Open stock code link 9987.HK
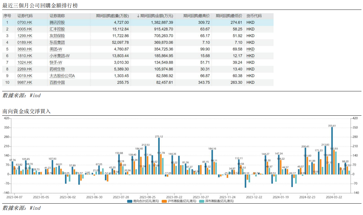The height and width of the screenshot is (215, 363). point(25,83)
